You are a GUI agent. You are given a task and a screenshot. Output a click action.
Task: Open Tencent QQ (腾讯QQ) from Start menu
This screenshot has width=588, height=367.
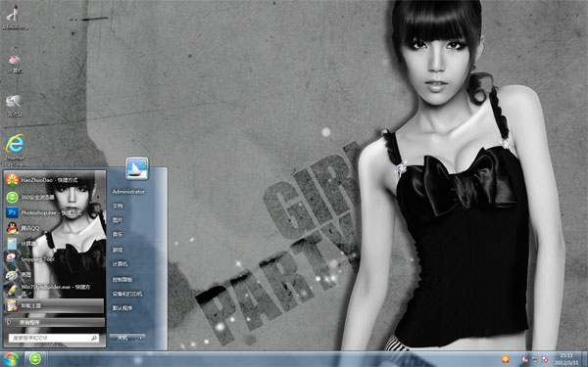(54, 228)
